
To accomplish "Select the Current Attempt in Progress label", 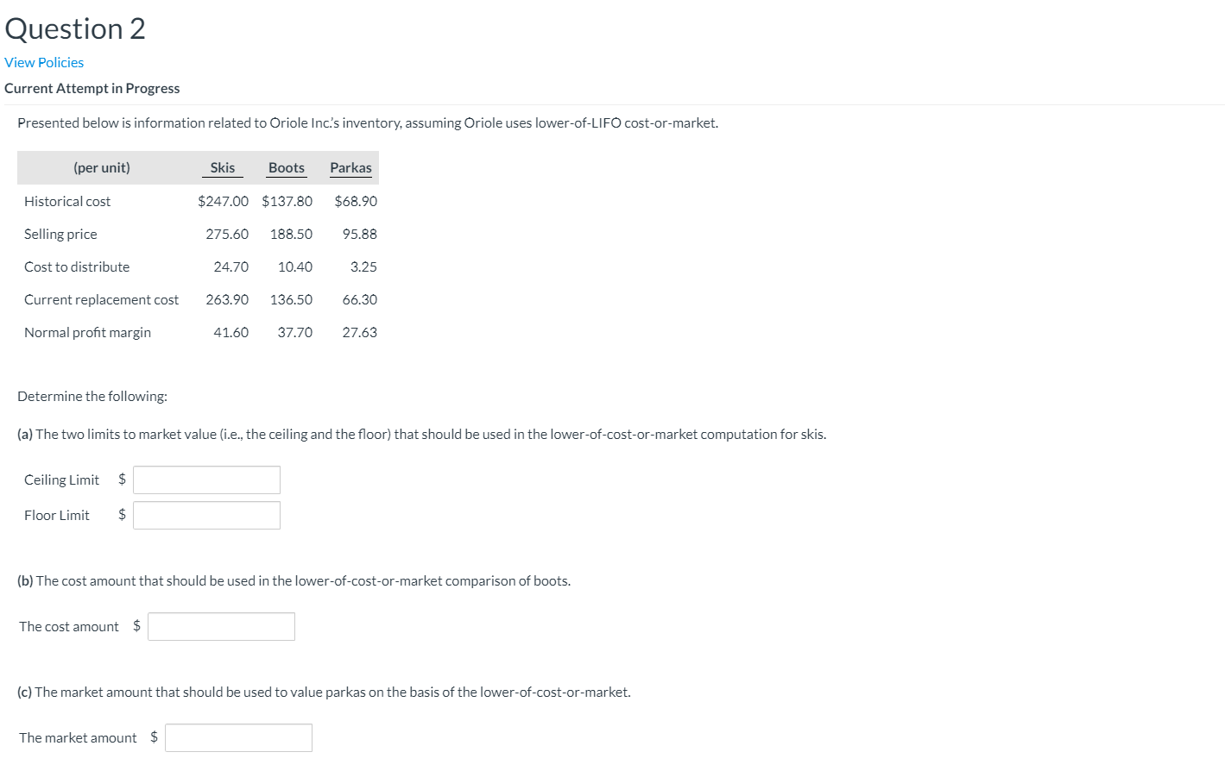I will [x=92, y=88].
